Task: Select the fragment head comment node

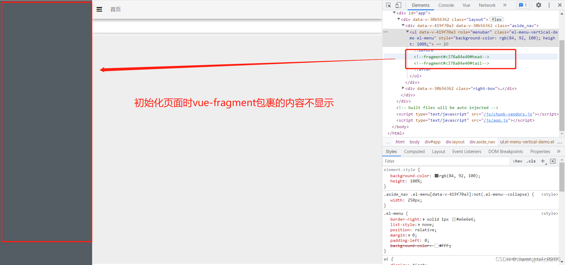Action: (x=451, y=57)
